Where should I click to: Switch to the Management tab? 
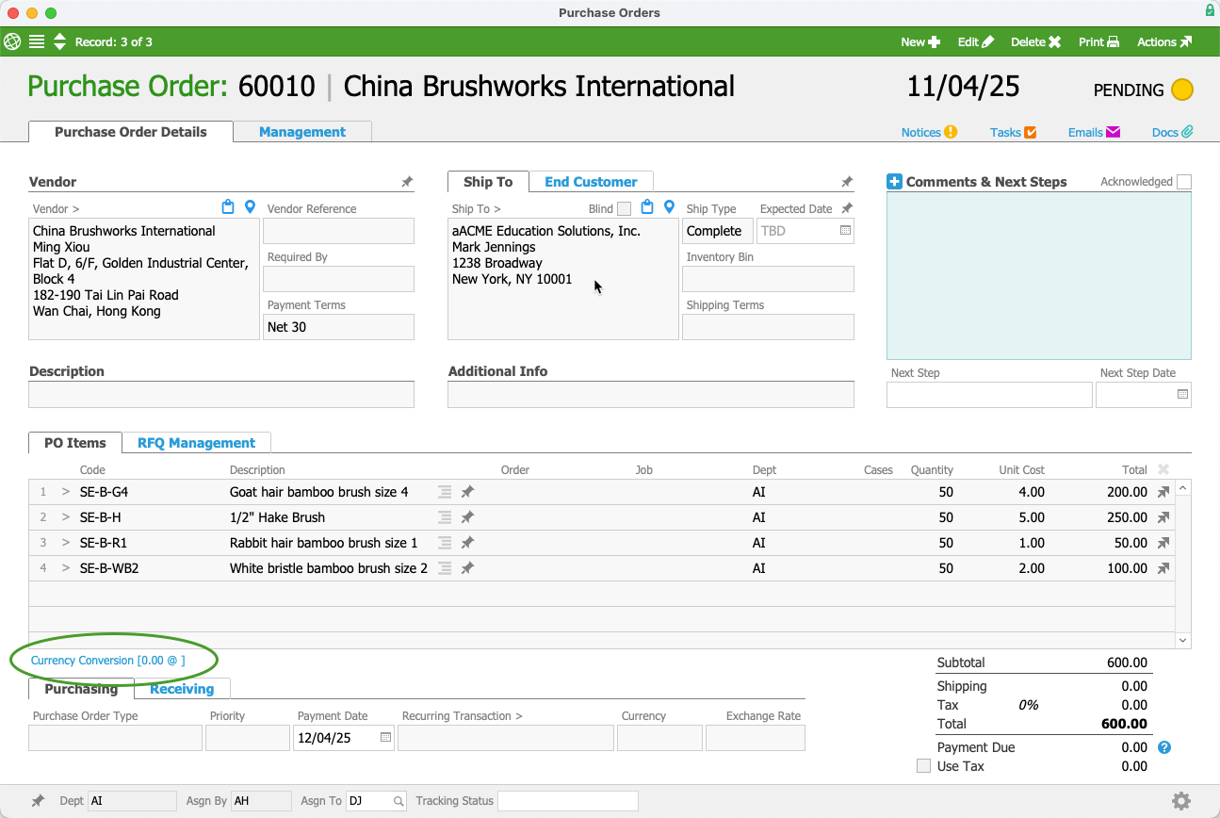click(302, 132)
